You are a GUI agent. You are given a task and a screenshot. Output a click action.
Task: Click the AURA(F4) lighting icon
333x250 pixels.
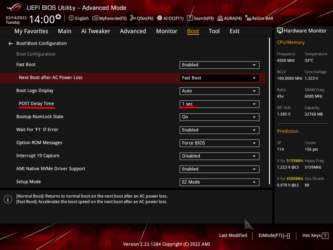click(x=220, y=18)
